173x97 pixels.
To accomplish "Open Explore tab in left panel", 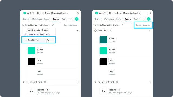I will (x=26, y=19).
